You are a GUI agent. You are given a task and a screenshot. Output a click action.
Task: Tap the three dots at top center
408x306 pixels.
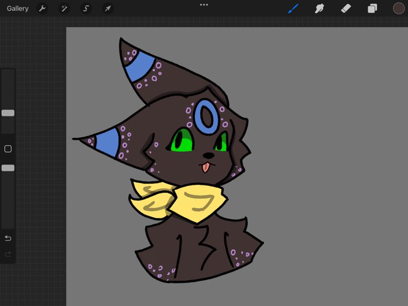coord(204,5)
